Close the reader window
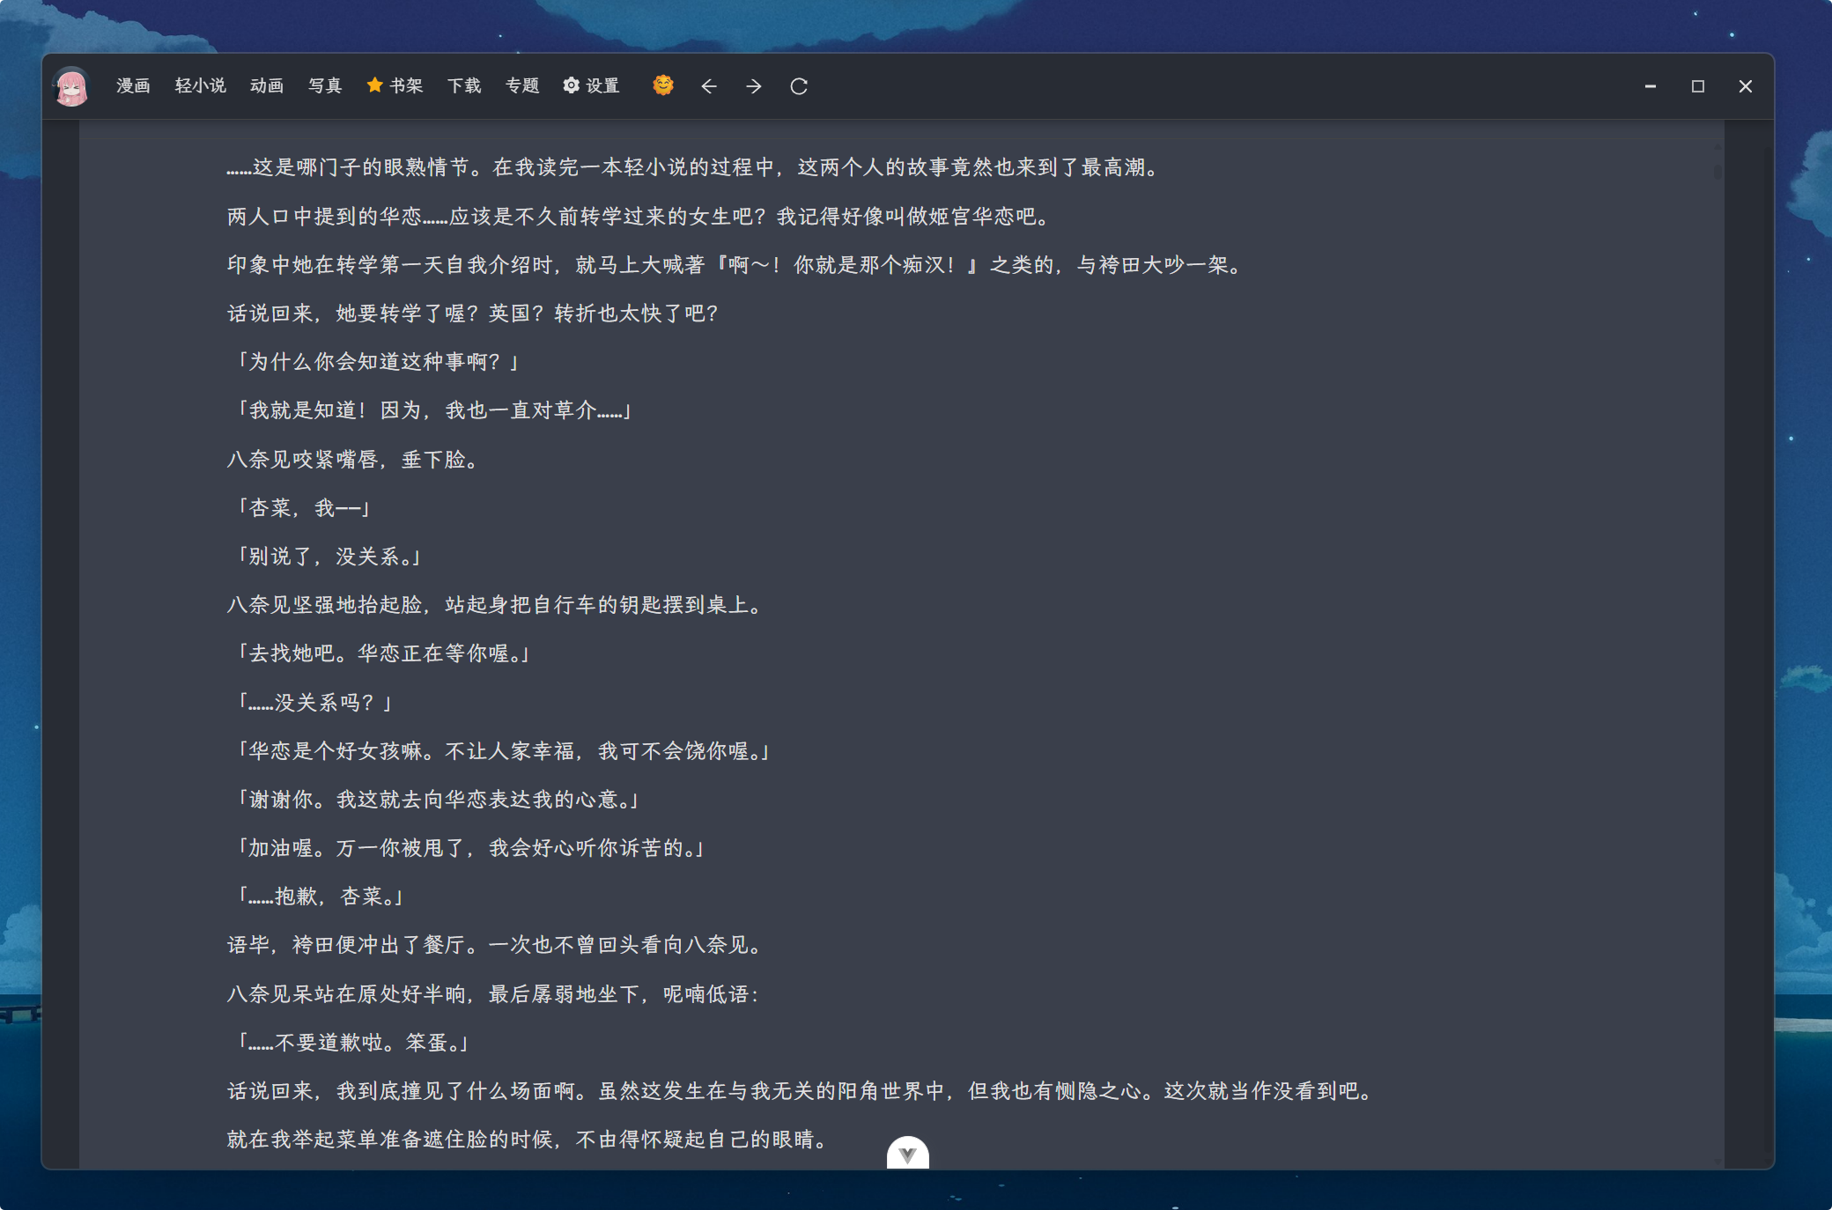Screen dimensions: 1832x1210 (x=1745, y=86)
